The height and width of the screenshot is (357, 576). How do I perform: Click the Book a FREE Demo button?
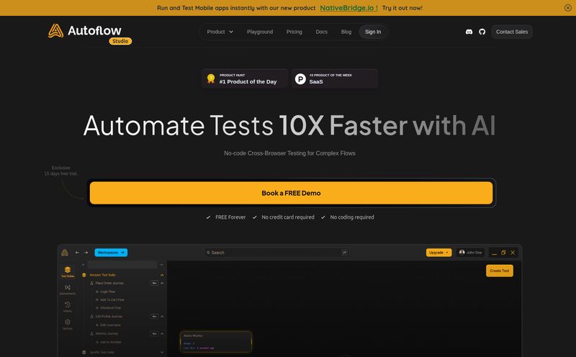tap(291, 193)
